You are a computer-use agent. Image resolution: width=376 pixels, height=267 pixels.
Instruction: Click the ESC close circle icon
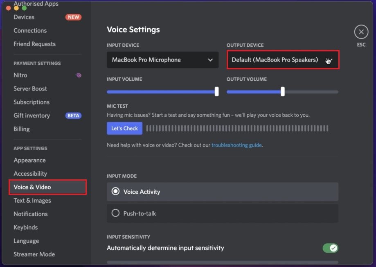[361, 32]
